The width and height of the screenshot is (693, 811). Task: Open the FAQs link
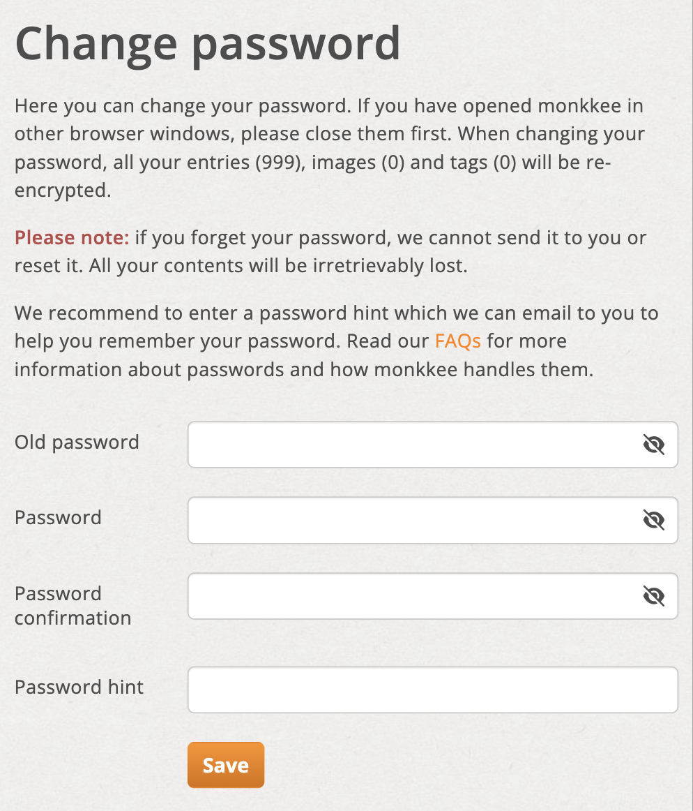(x=458, y=341)
